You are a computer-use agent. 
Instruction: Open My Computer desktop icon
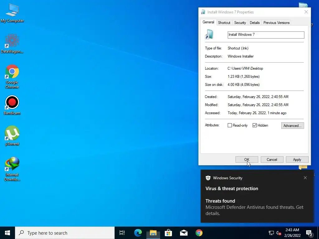pyautogui.click(x=12, y=13)
